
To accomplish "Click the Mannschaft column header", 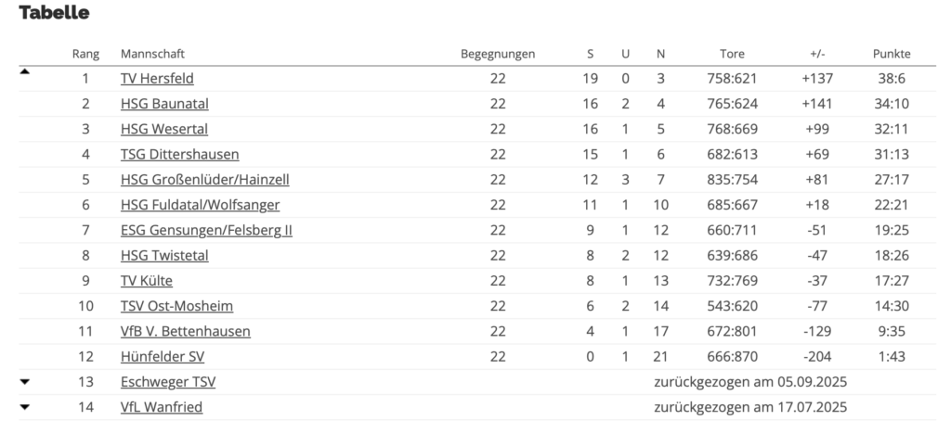I will (152, 54).
